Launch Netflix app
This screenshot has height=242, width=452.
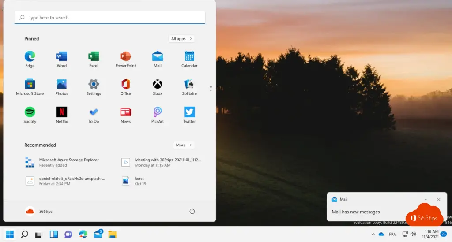click(62, 115)
